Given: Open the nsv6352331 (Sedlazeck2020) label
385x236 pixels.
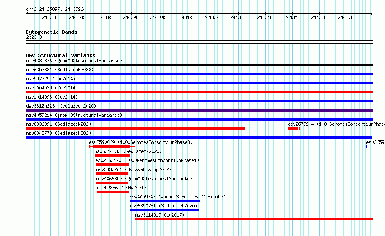Looking at the screenshot, I should click(x=60, y=70).
